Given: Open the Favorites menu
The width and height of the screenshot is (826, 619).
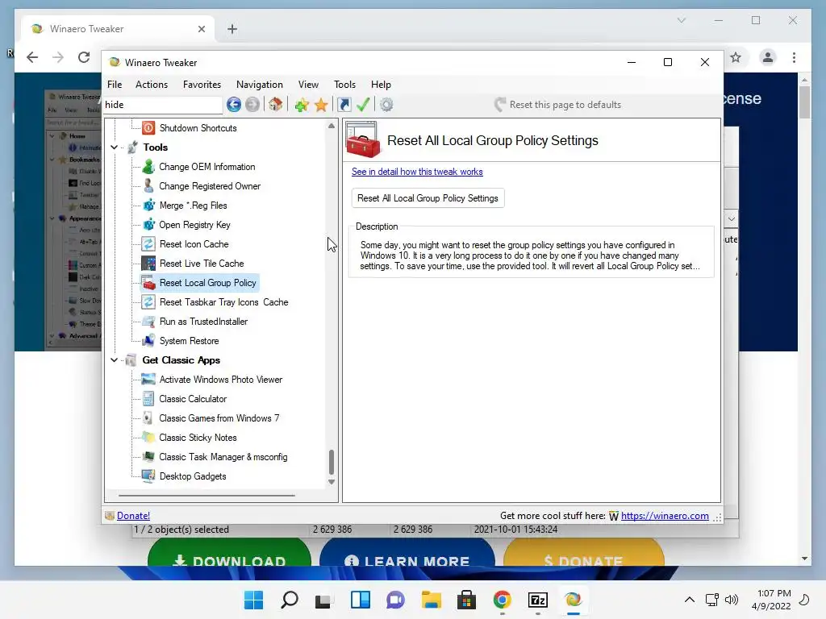Looking at the screenshot, I should 202,85.
